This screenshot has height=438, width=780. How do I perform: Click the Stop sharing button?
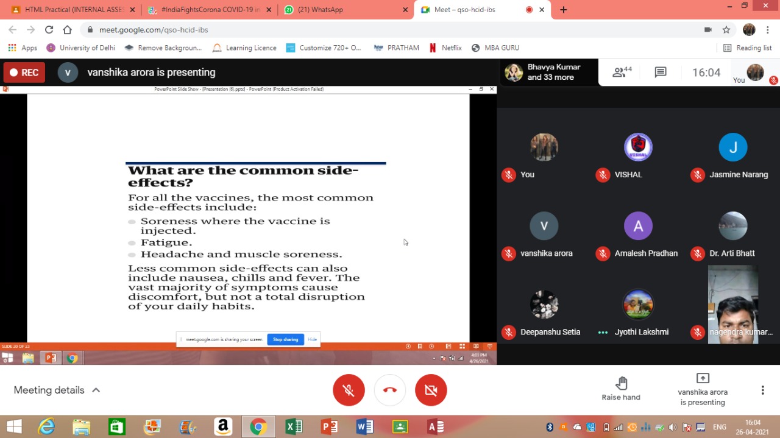(285, 339)
